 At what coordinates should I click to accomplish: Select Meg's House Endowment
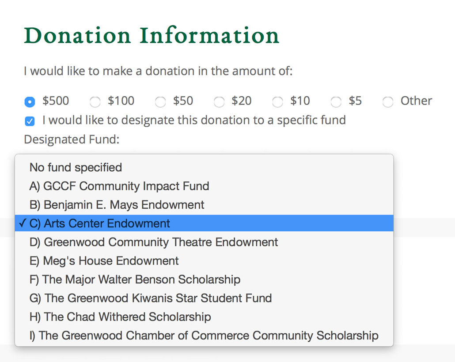point(204,260)
